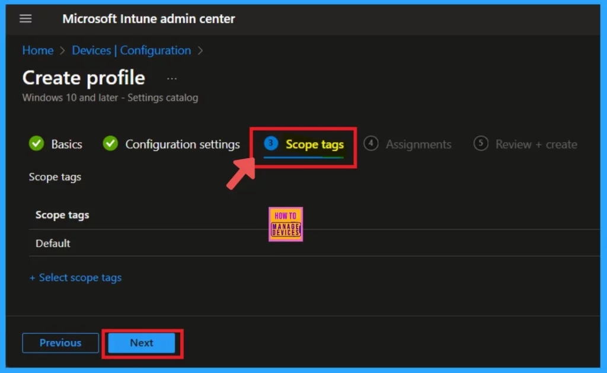Click the Basics green checkmark icon

click(36, 143)
